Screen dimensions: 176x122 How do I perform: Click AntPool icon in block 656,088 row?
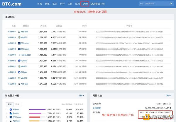[x=19, y=84]
